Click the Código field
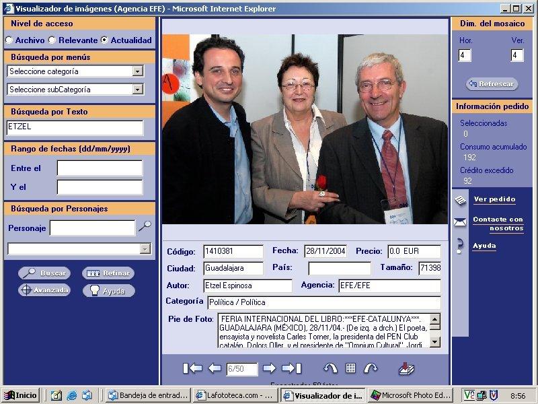The width and height of the screenshot is (538, 404). point(233,251)
